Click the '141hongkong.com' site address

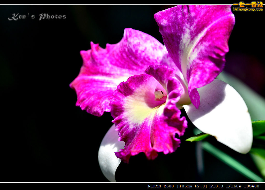(248, 9)
